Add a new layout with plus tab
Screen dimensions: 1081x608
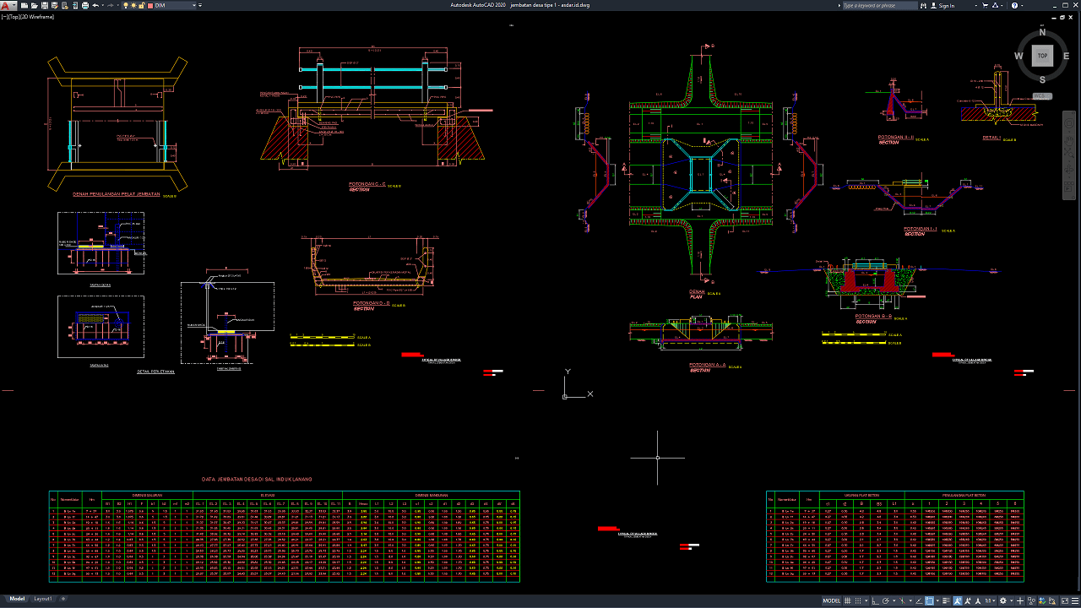(x=63, y=598)
